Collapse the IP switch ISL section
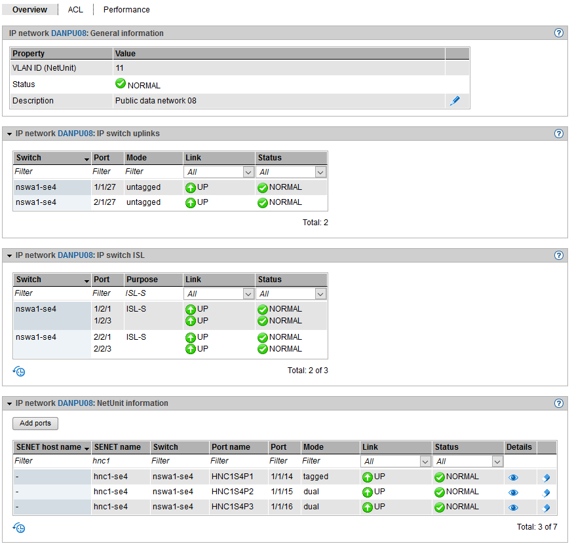572x546 pixels. [9, 255]
